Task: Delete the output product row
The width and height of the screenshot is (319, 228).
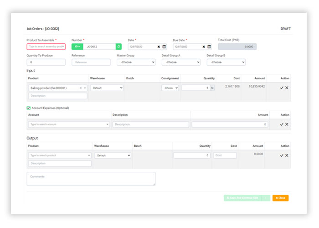Action: pos(287,155)
